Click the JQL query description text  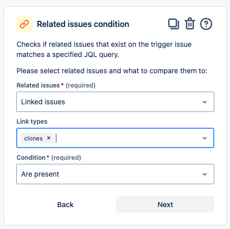(104, 49)
